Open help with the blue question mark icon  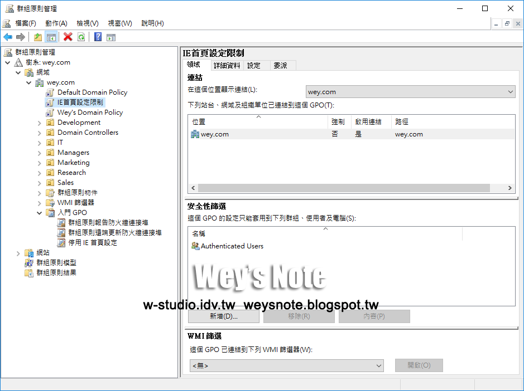(x=98, y=37)
